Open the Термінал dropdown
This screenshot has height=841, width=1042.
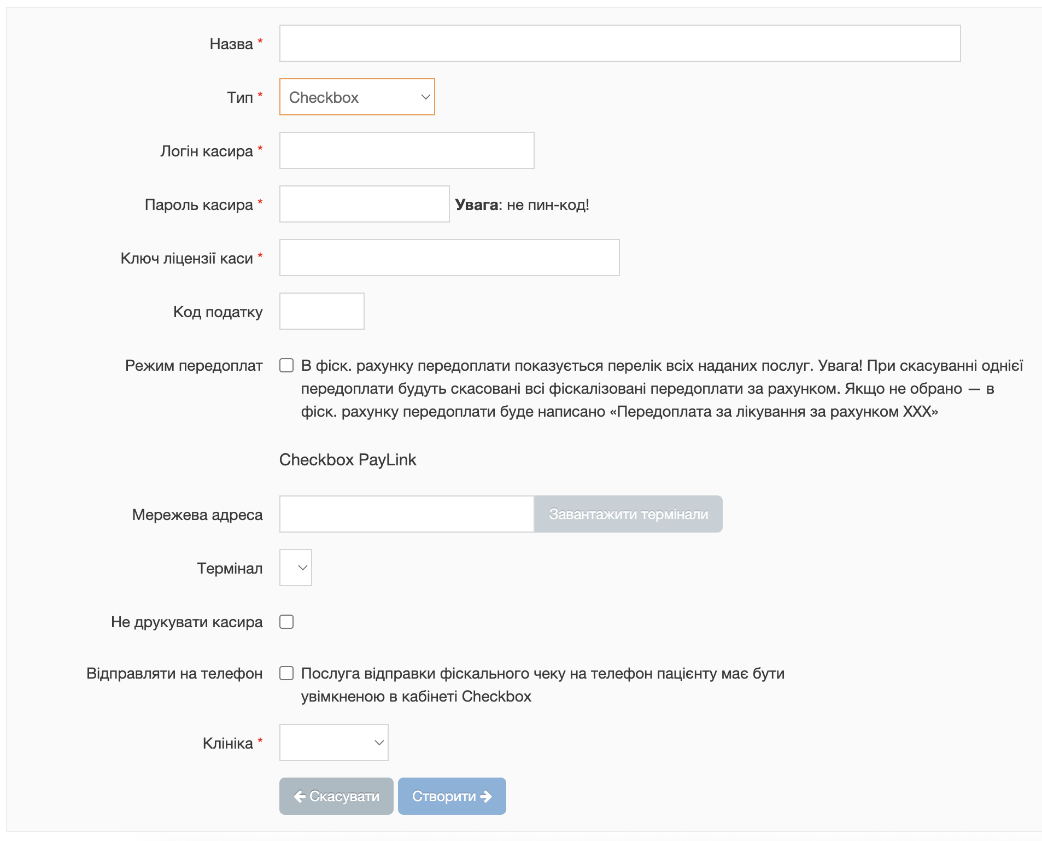(x=295, y=568)
